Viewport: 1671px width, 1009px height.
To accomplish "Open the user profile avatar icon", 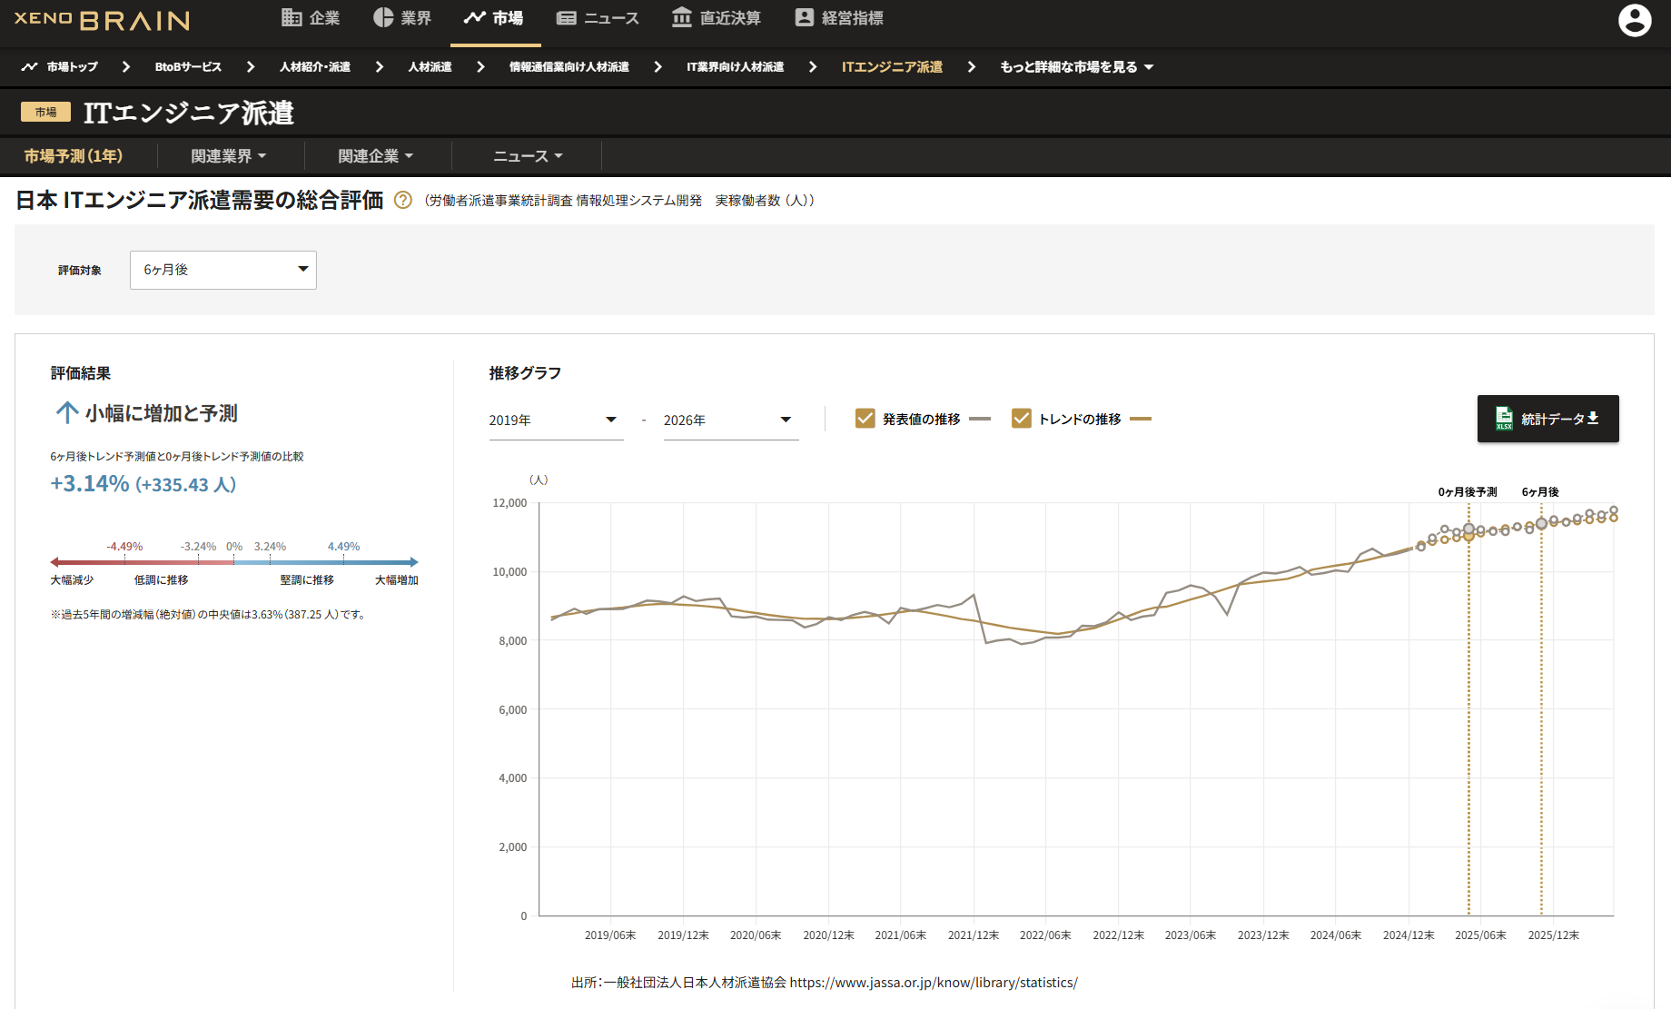I will 1634,20.
